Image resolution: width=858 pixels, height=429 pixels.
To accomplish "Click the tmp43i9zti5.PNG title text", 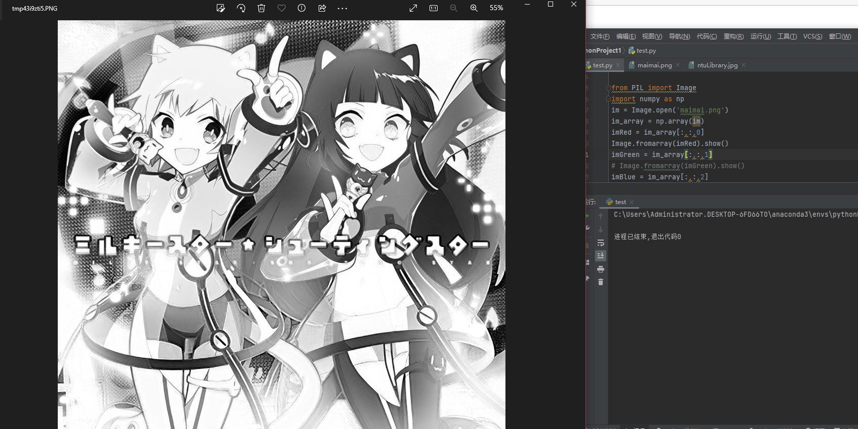I will [x=34, y=9].
